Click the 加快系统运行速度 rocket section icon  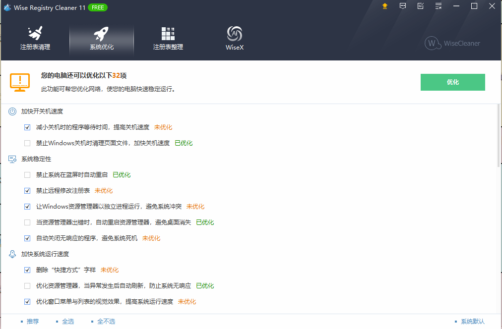coord(12,254)
